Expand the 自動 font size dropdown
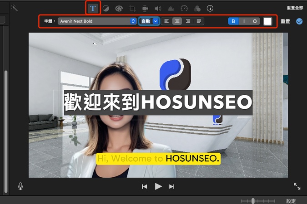307x204 pixels. 156,21
